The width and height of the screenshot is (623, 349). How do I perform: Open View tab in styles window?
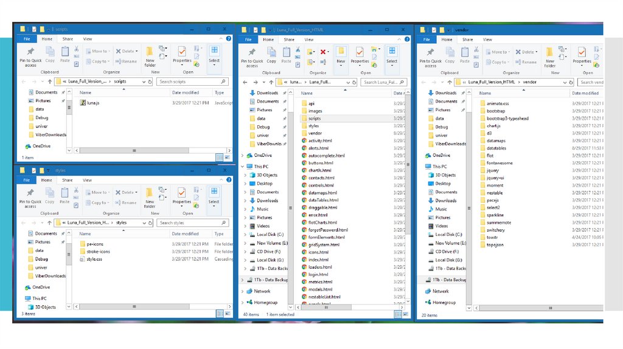point(87,180)
